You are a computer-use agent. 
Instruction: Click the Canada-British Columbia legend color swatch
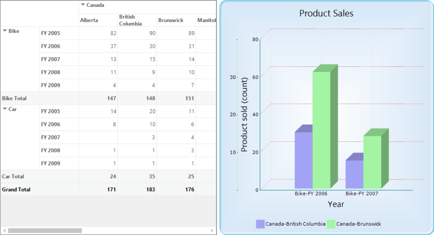tap(260, 224)
